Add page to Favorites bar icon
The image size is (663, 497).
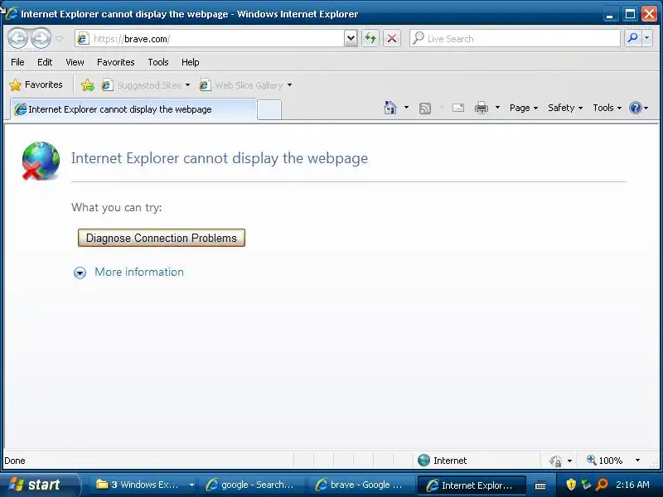(88, 85)
